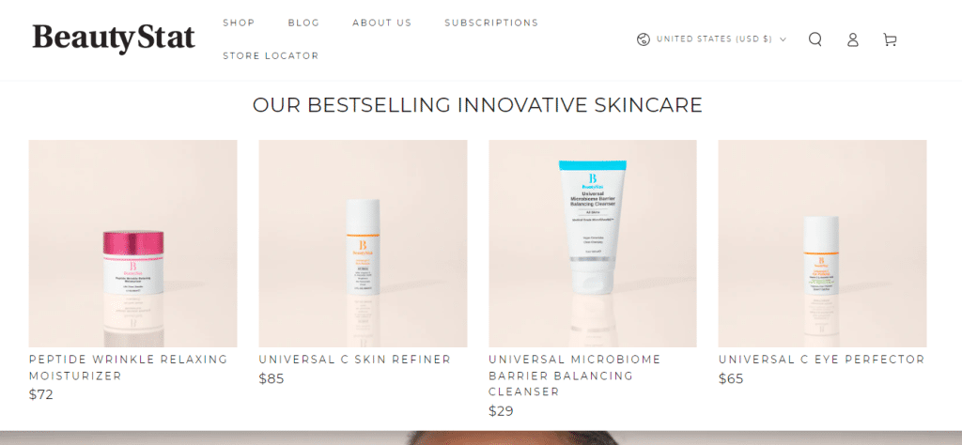Open the Universal Microbiome Barrier Balancing Cleanser title
The width and height of the screenshot is (962, 445).
(x=575, y=376)
